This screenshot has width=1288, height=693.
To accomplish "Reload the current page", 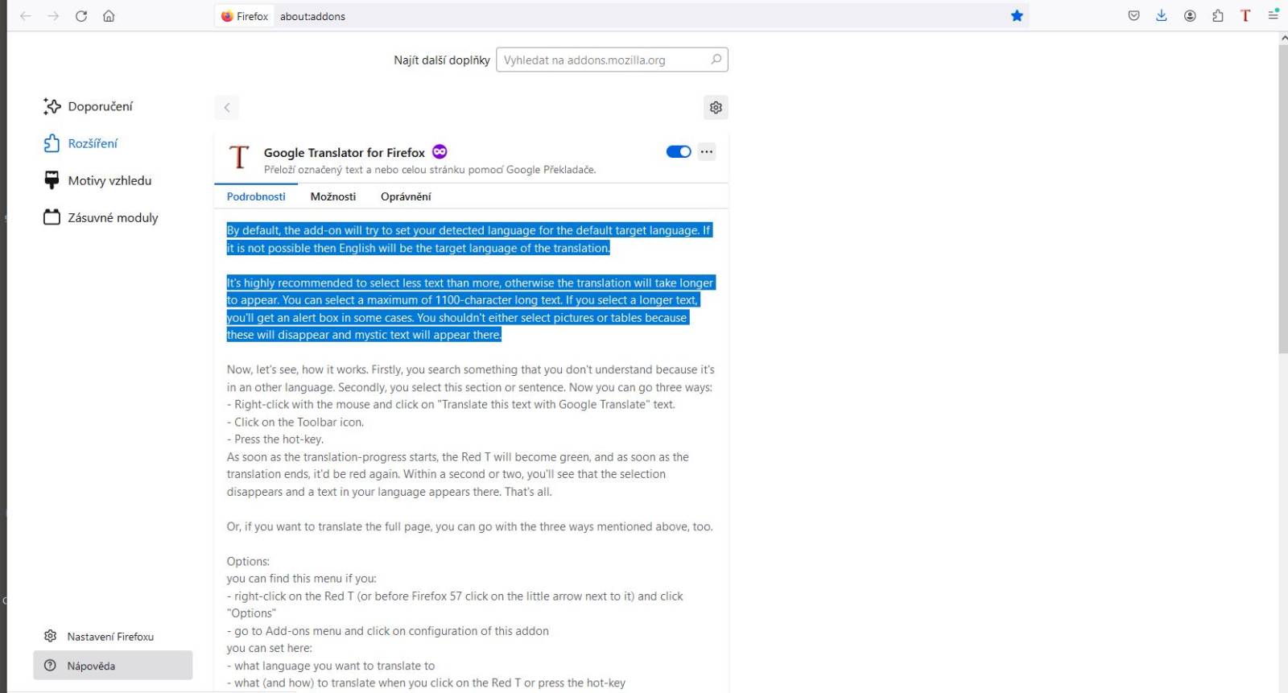I will (81, 16).
